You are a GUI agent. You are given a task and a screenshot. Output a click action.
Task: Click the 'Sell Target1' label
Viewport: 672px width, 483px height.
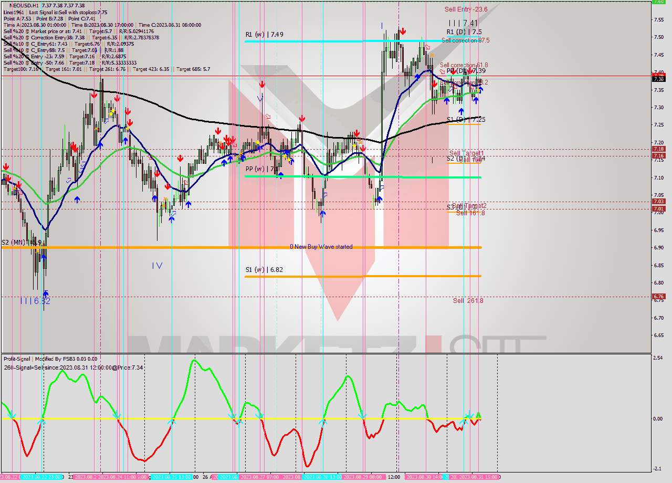[466, 153]
